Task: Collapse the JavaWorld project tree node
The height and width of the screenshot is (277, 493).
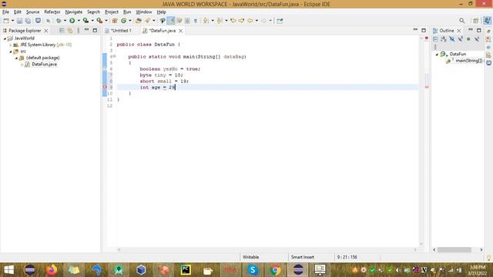Action: pos(5,38)
